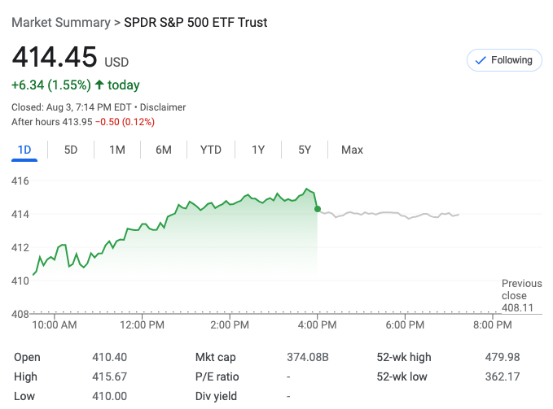Click the Market Summary breadcrumb link
Viewport: 553px width, 409px height.
tap(60, 23)
